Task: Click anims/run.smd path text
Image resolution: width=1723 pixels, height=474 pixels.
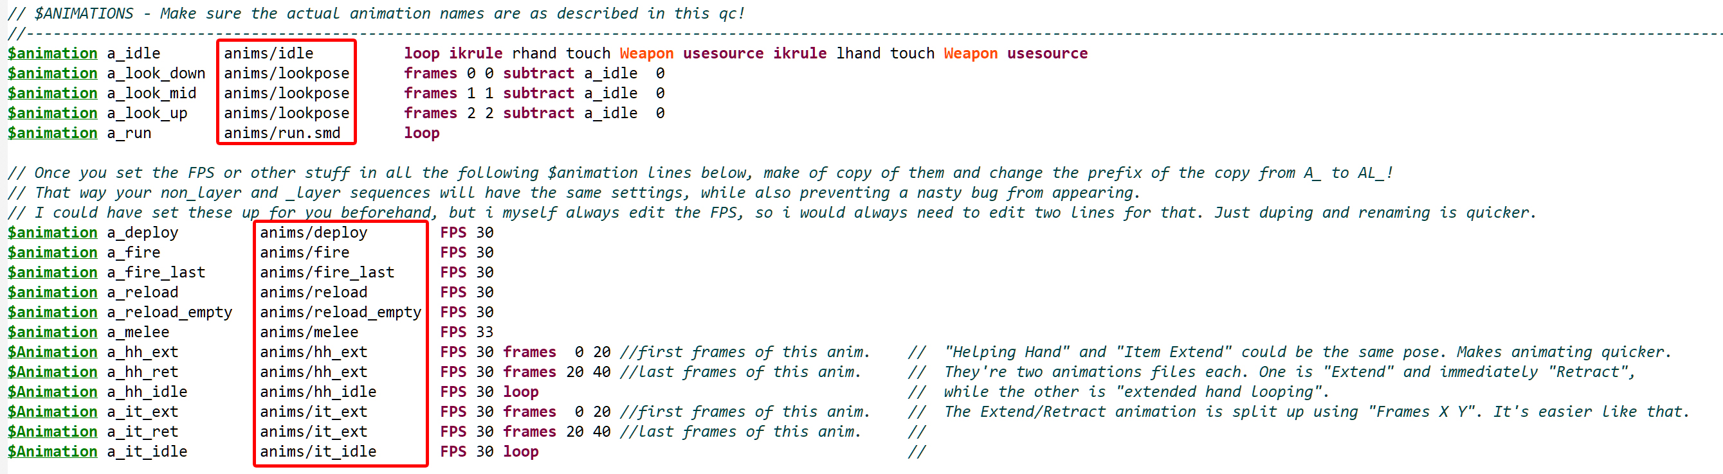Action: [x=282, y=133]
